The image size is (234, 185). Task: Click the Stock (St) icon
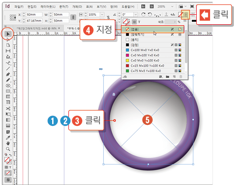click(x=152, y=7)
